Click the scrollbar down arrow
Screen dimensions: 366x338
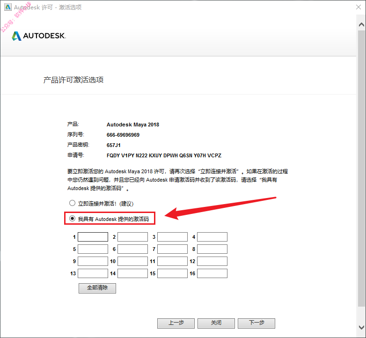[362, 327]
